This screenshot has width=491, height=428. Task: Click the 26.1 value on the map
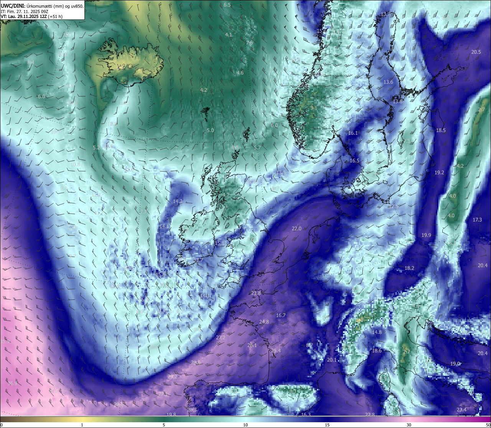[252, 345]
